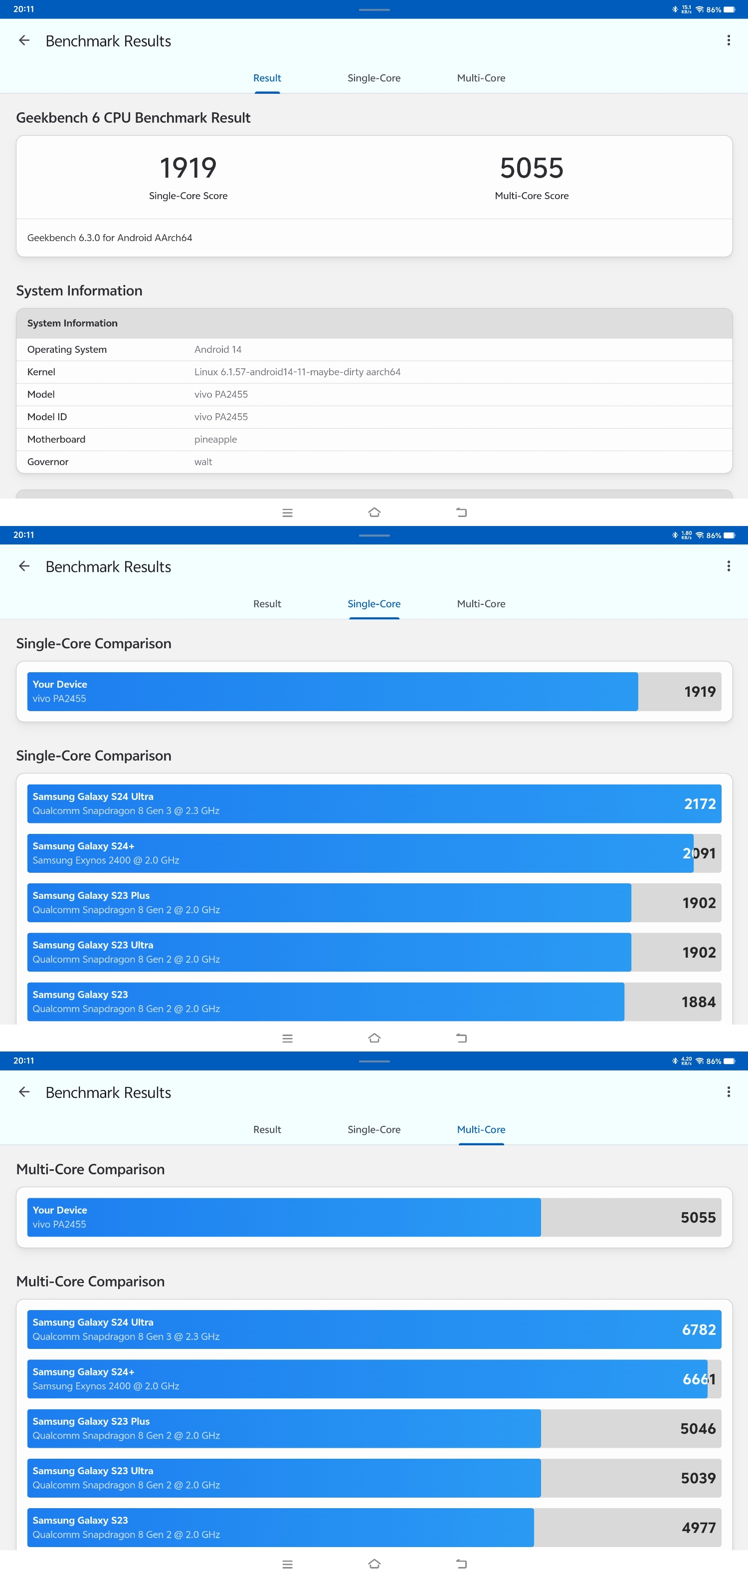Tap Kernel row with Linux 6.1.57 value
Screen dimensions: 748x1577
pyautogui.click(x=374, y=372)
